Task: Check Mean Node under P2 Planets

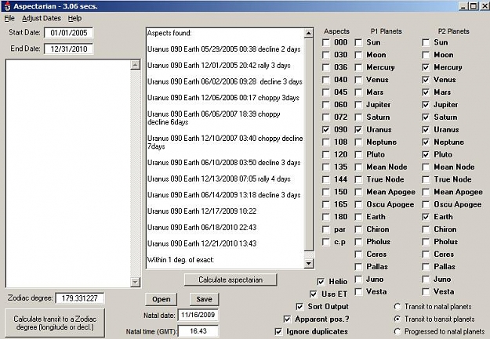Action: pos(426,167)
